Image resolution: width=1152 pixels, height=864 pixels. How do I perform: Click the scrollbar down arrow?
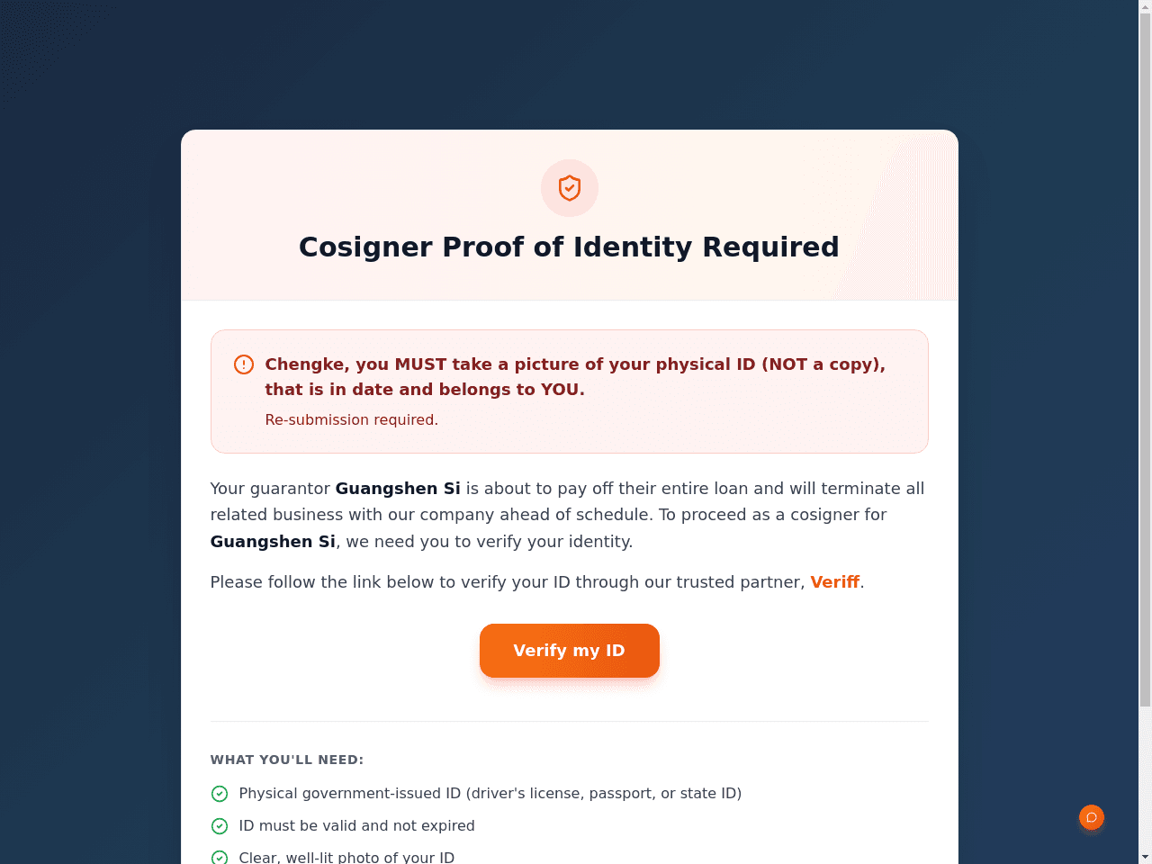1145,857
